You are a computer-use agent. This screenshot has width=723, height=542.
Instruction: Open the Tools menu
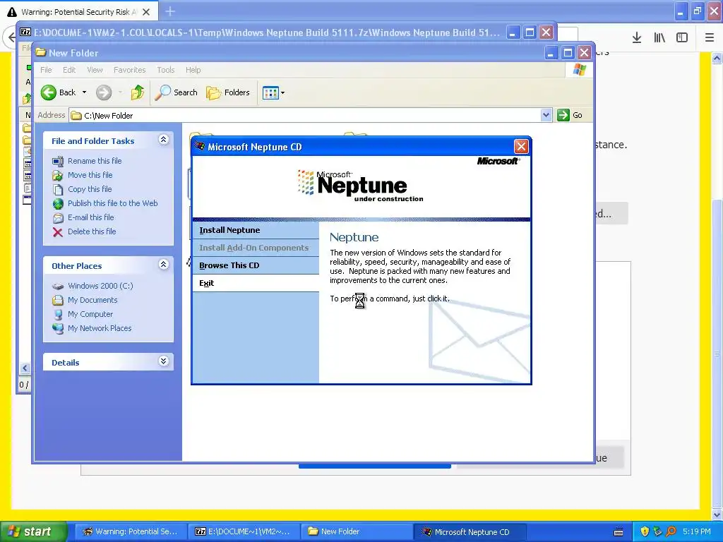[x=165, y=70]
